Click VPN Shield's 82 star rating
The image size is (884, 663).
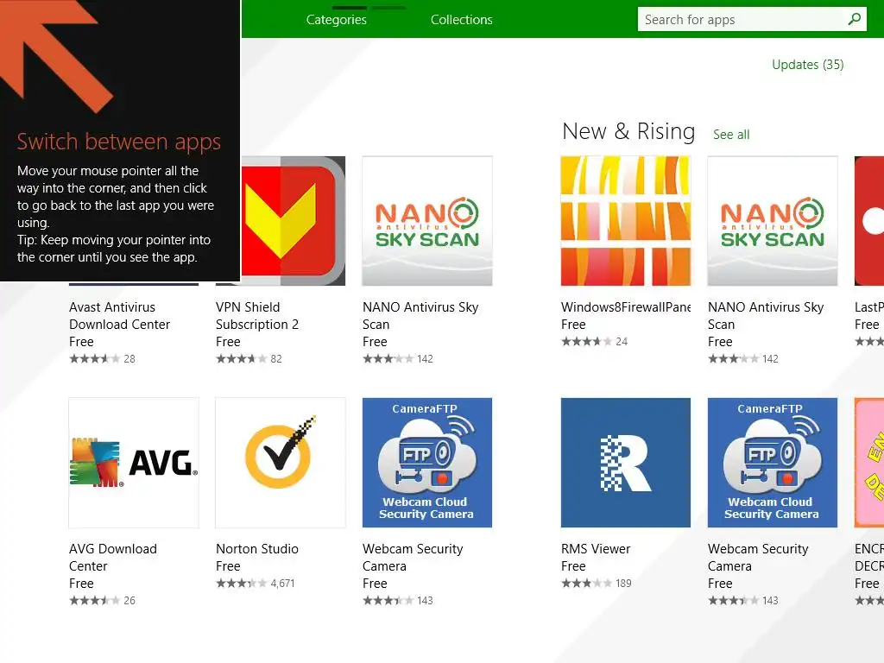pos(249,359)
